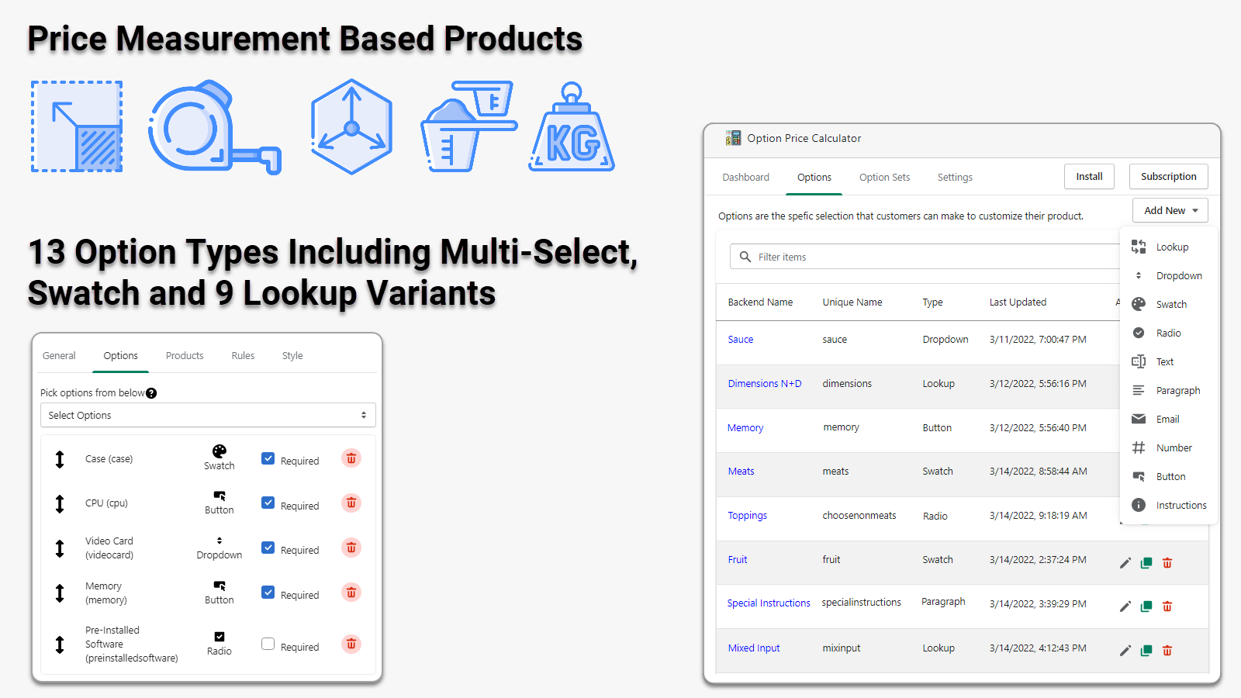
Task: Choose Email from Add New menu
Action: pyautogui.click(x=1168, y=420)
